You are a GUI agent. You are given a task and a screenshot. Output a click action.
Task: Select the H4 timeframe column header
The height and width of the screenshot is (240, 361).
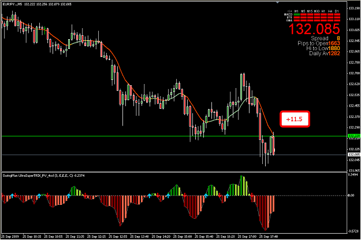pos(330,12)
